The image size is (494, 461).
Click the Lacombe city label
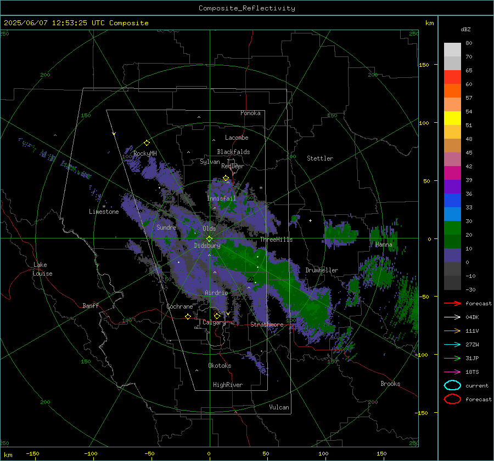[x=237, y=138]
